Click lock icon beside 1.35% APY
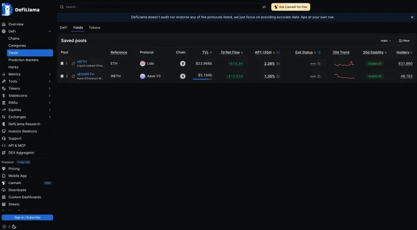Screen dimensions: 417x230 click(x=278, y=76)
